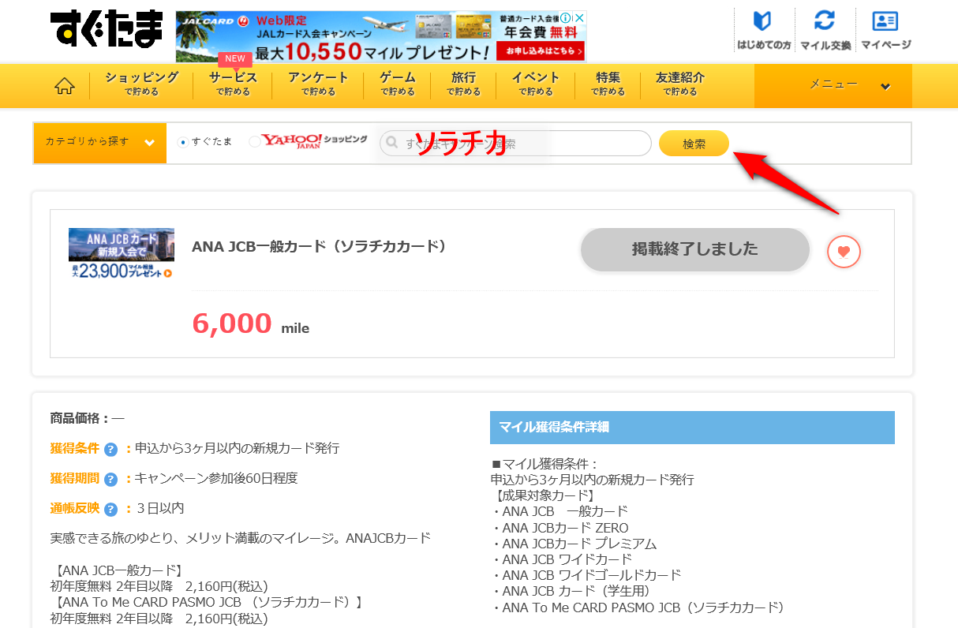Click the 掲載終了しました button
The image size is (958, 628).
pos(695,249)
